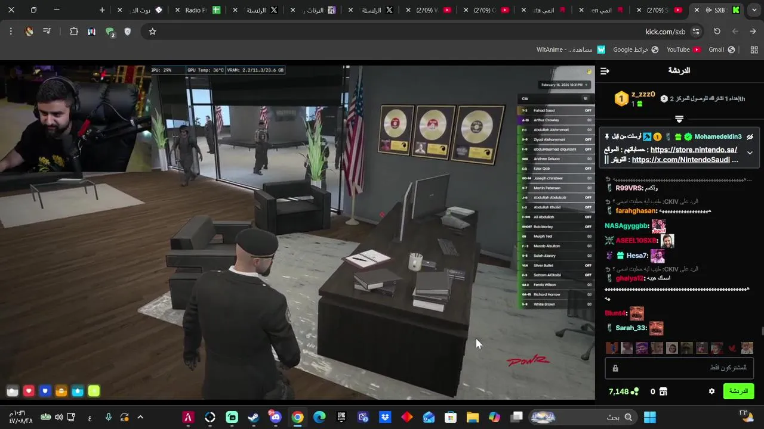Open Steam from taskbar

(254, 417)
